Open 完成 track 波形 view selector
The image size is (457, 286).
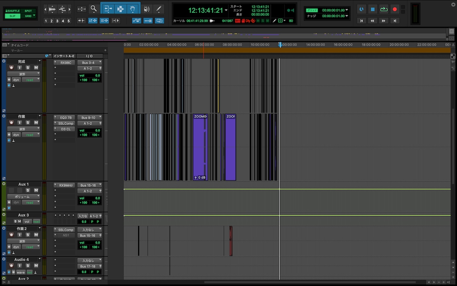point(24,74)
